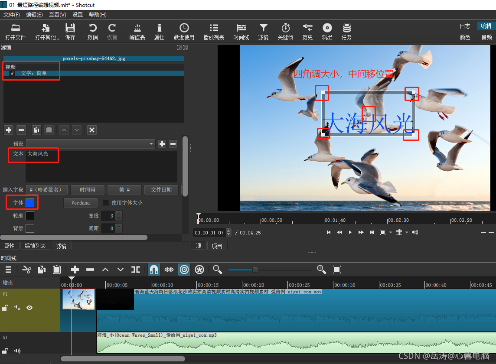Switch to the 源 tab
The height and width of the screenshot is (364, 496).
tap(199, 246)
